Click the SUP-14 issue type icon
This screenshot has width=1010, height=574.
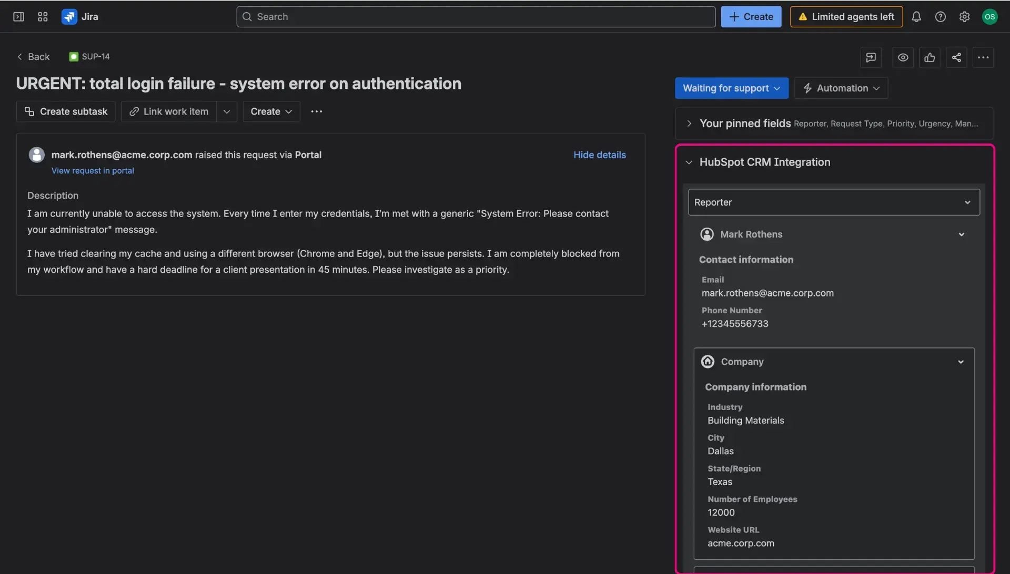coord(74,56)
